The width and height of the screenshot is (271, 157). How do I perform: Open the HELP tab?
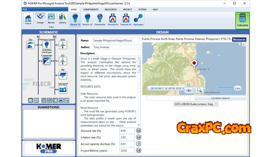[155, 9]
